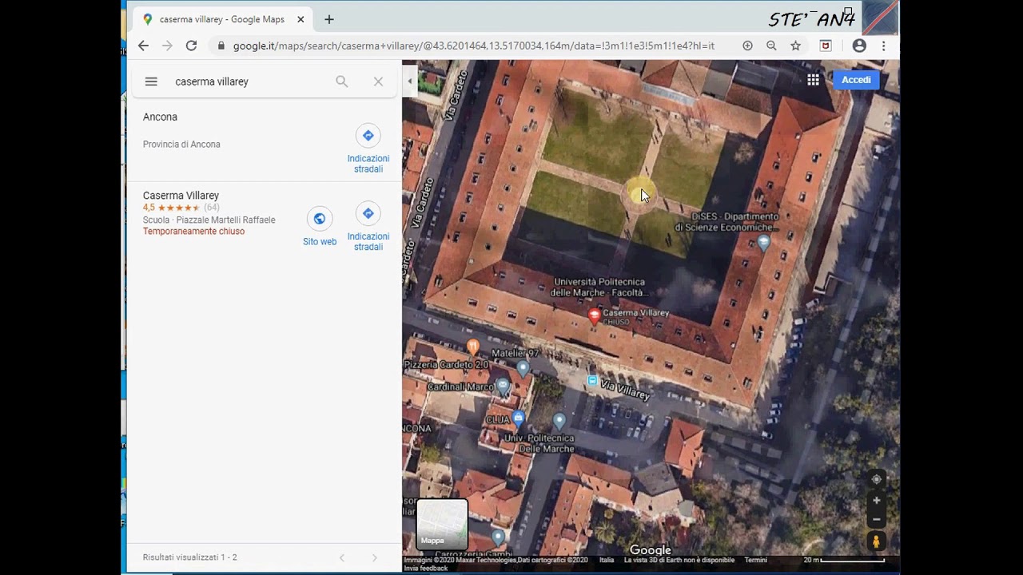Open the Sito web globe icon
Screen dimensions: 1023x575
click(320, 219)
